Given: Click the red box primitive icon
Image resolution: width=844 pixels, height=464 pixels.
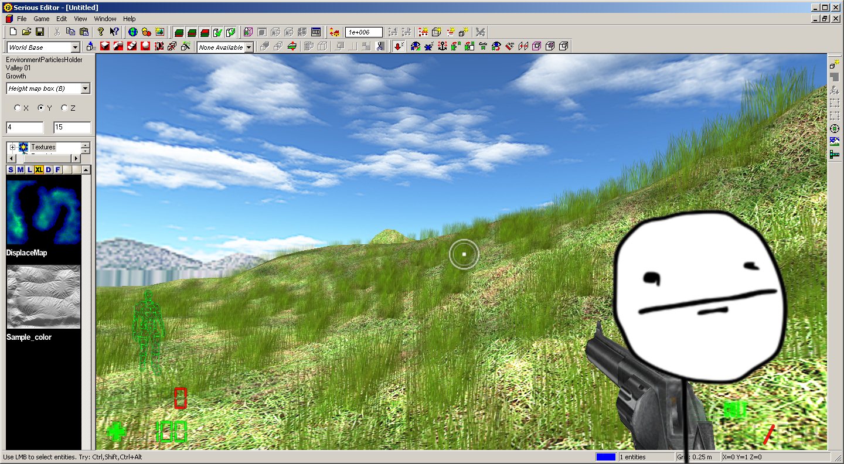Looking at the screenshot, I should [105, 46].
